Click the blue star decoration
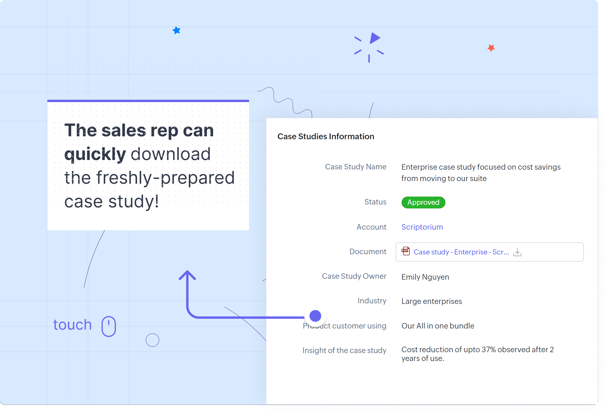 [177, 30]
